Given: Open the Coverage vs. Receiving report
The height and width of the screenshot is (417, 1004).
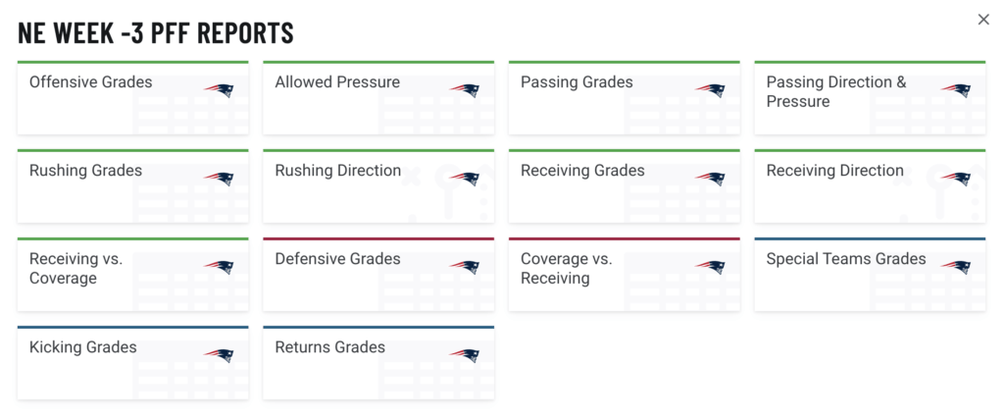Looking at the screenshot, I should (x=567, y=268).
